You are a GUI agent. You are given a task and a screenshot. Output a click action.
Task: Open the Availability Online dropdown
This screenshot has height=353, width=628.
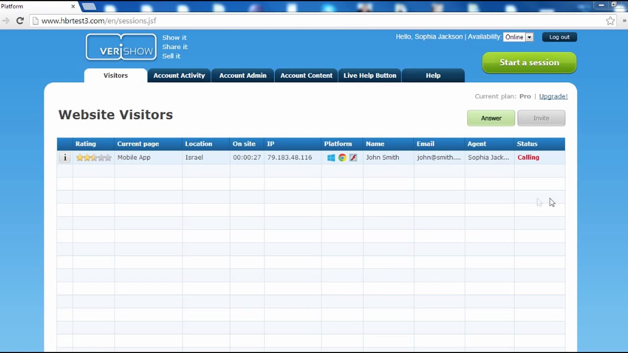click(x=518, y=37)
